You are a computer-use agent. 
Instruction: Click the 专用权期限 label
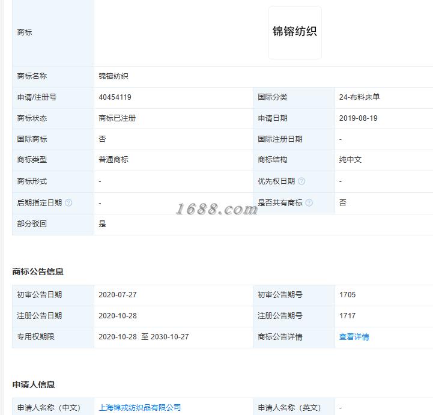(35, 337)
